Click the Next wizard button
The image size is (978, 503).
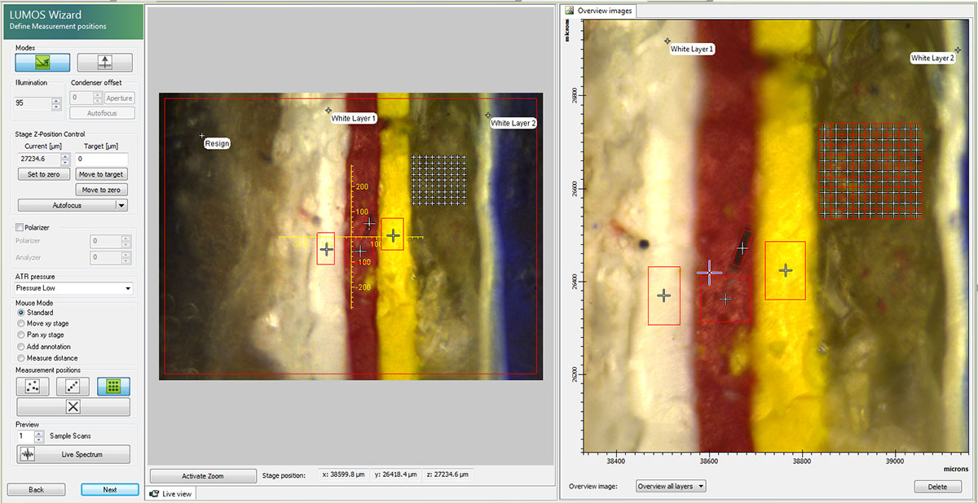tap(109, 489)
